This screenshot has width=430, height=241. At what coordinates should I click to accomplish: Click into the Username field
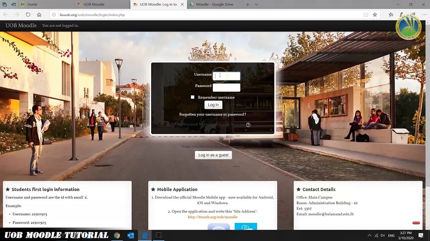pos(226,76)
